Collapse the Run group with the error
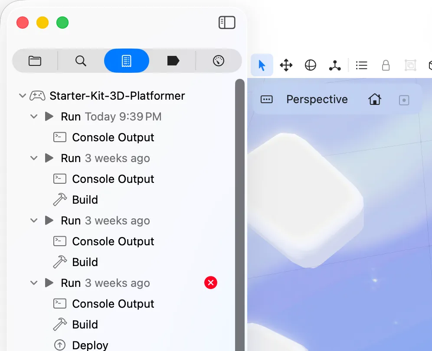The image size is (432, 351). (x=34, y=283)
